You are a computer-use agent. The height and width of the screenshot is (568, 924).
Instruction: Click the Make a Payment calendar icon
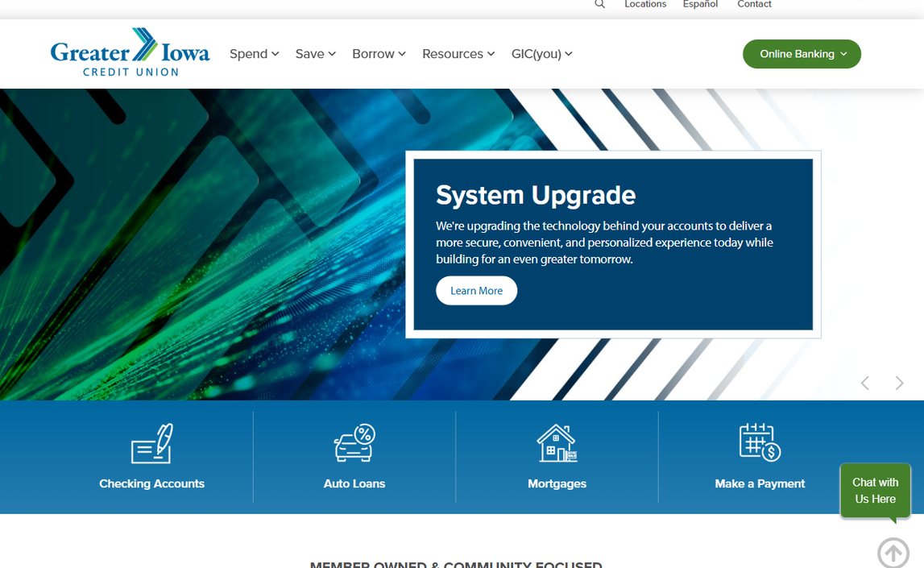[760, 442]
